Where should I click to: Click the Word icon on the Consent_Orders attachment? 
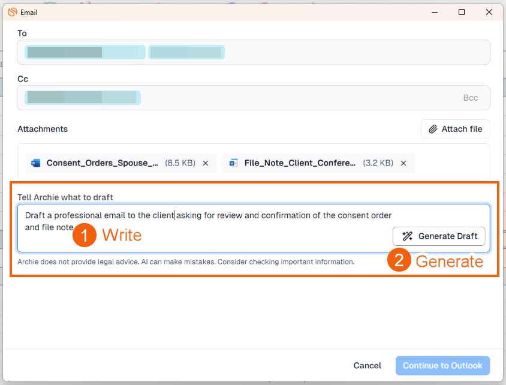(35, 163)
